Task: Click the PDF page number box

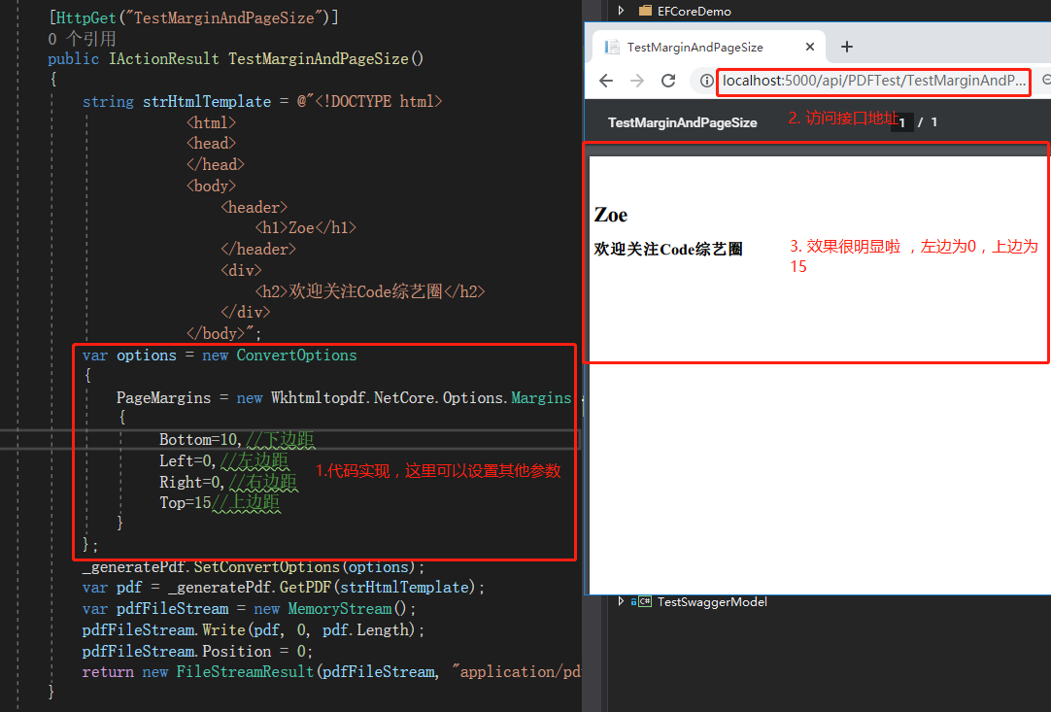Action: pyautogui.click(x=902, y=122)
